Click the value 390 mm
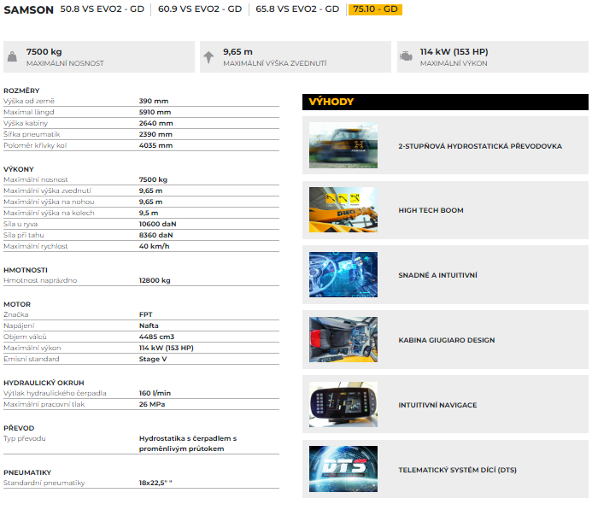592x510 pixels. coord(154,101)
